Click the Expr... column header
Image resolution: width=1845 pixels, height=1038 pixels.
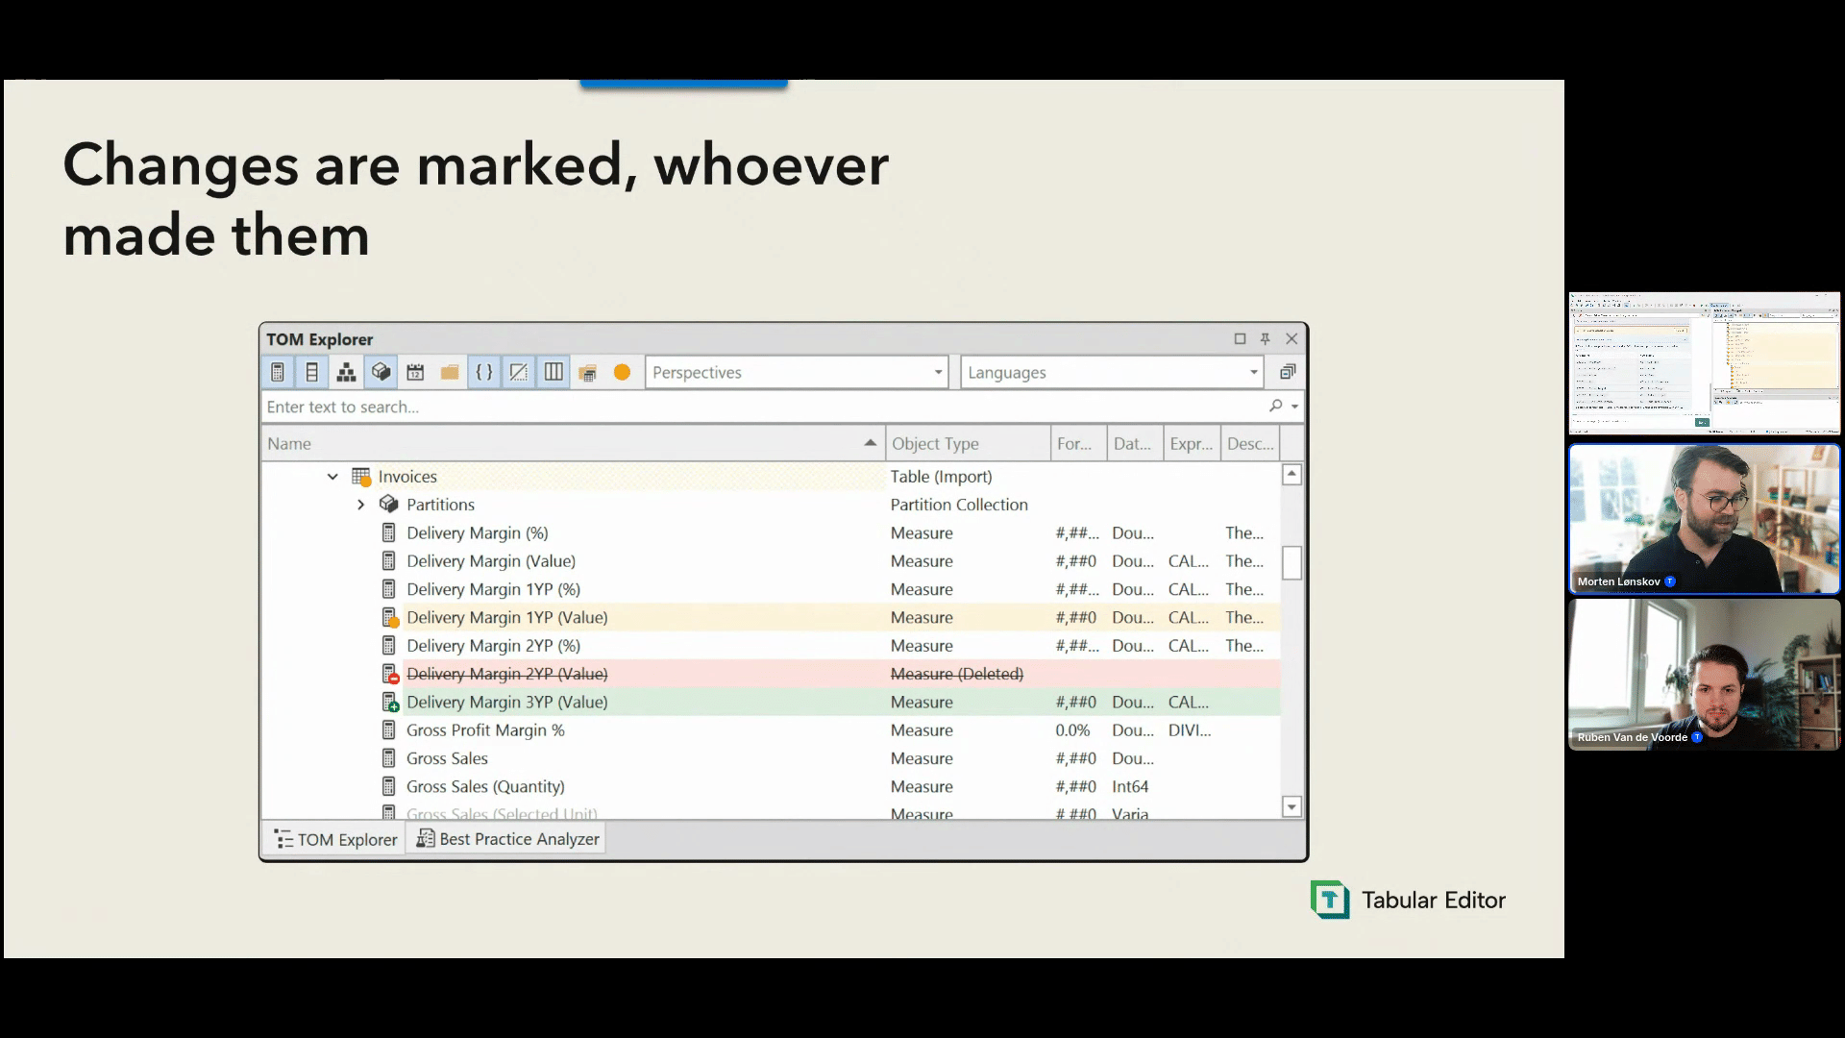[x=1192, y=443]
